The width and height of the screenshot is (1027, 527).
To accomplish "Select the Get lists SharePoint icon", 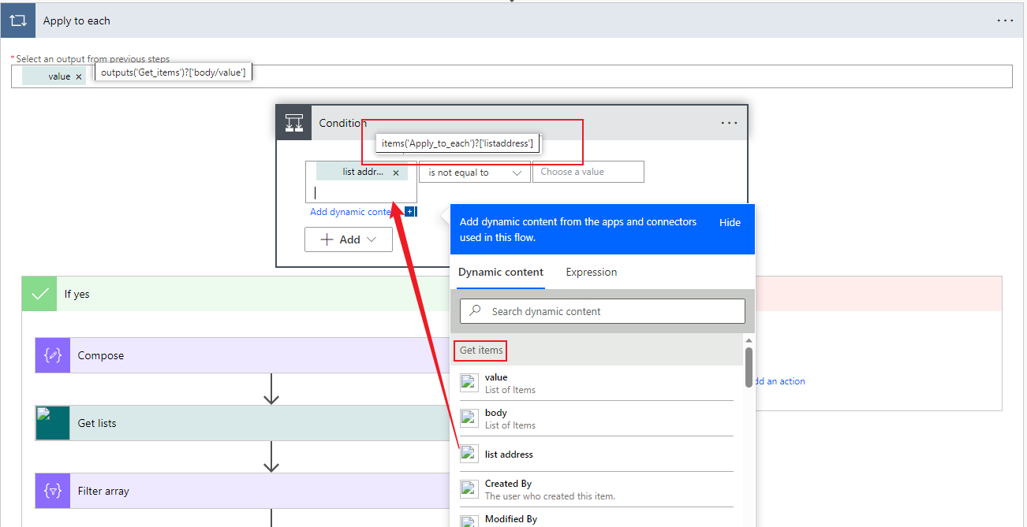I will (x=50, y=423).
